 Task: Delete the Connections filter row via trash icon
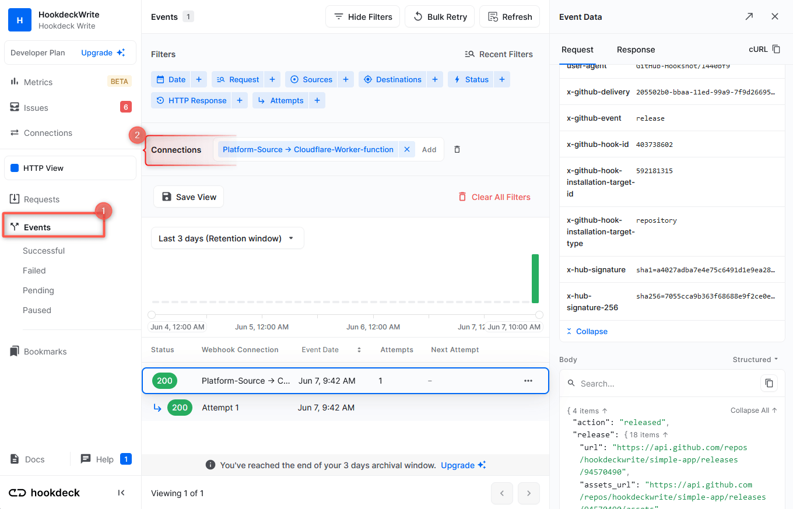[x=457, y=149]
